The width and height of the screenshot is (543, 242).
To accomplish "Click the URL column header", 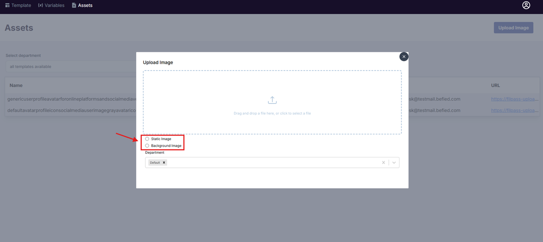I will (495, 85).
